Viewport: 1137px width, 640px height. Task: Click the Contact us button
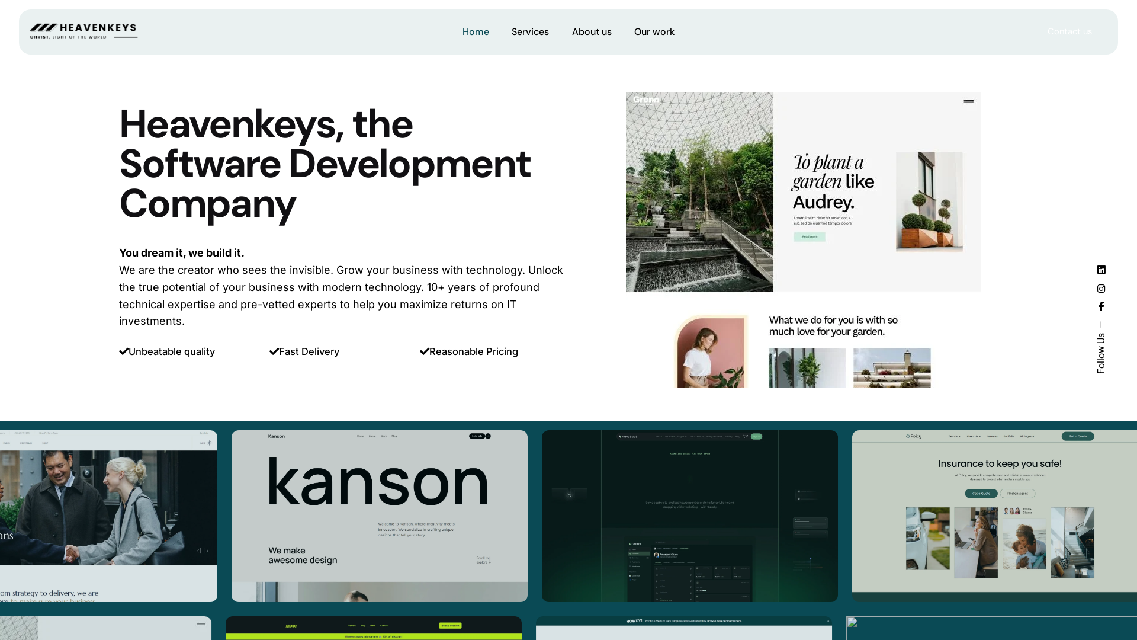click(x=1069, y=32)
